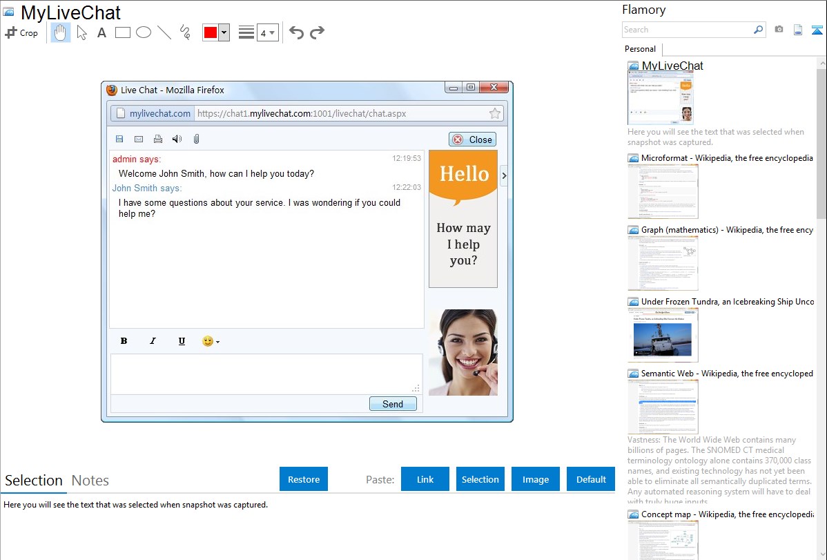Click the paperclip attach file icon
Image resolution: width=827 pixels, height=560 pixels.
point(196,139)
